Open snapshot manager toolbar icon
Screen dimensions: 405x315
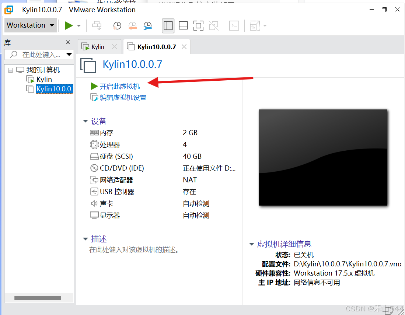tap(147, 25)
